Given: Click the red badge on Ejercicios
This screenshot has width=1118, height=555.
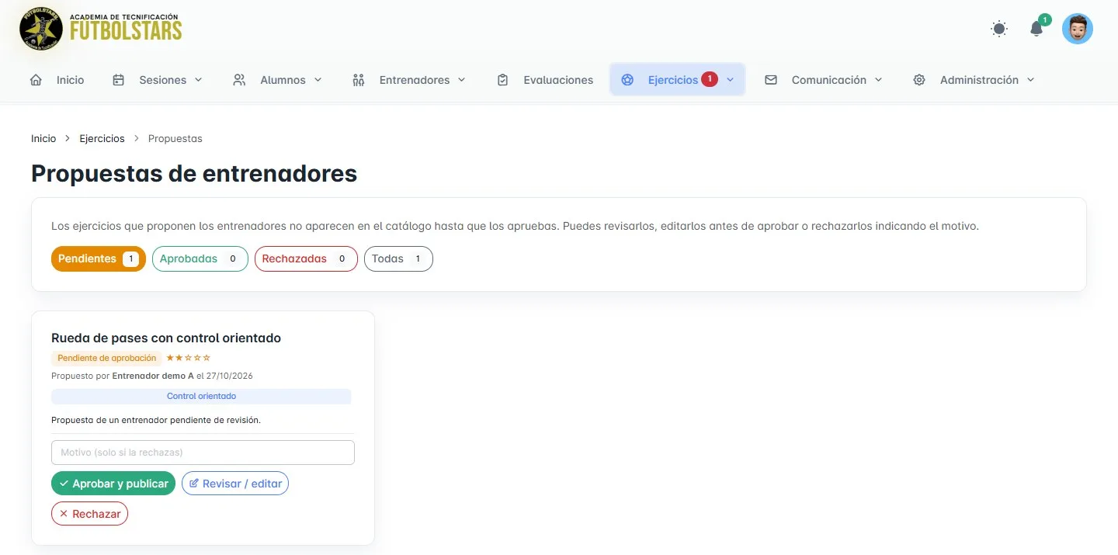Looking at the screenshot, I should coord(710,78).
